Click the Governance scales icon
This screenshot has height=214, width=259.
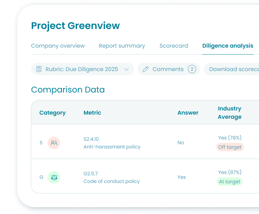click(x=54, y=177)
